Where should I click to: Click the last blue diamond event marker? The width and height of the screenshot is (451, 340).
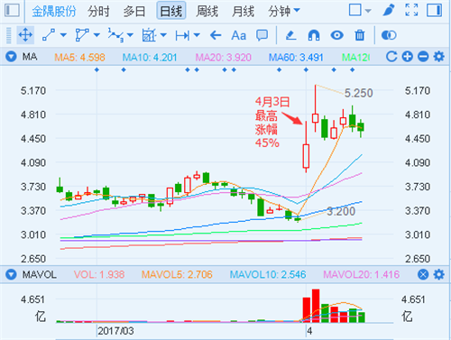point(353,69)
